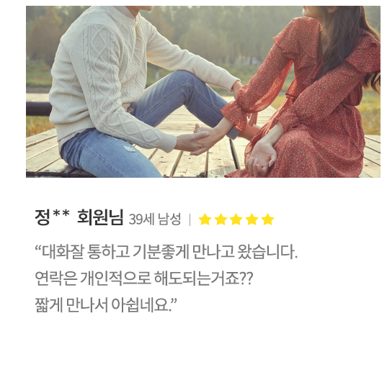Viewport: 387px width, 367px height.
Task: Select the second yellow rating star
Action: 221,219
